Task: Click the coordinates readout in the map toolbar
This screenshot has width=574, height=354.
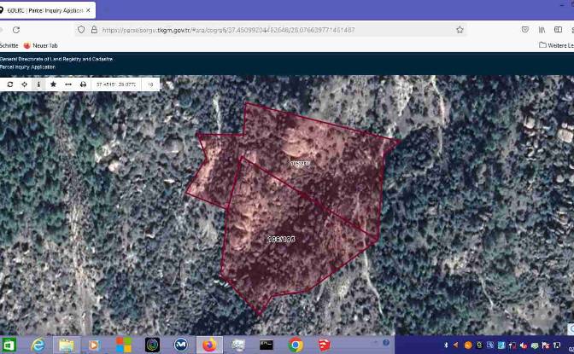Action: point(116,84)
